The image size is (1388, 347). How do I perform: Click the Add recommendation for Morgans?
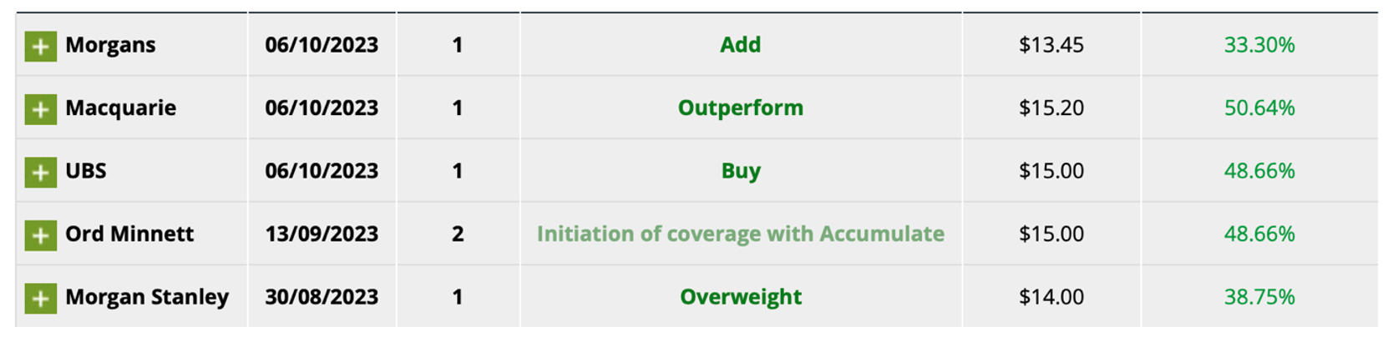click(x=740, y=45)
